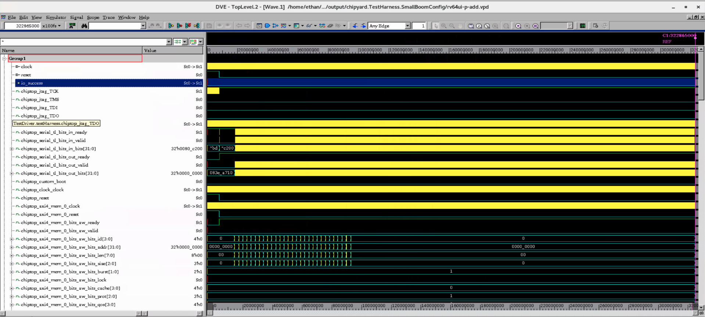The image size is (705, 317).
Task: Click the simulator stop icon with red dot
Action: click(179, 26)
